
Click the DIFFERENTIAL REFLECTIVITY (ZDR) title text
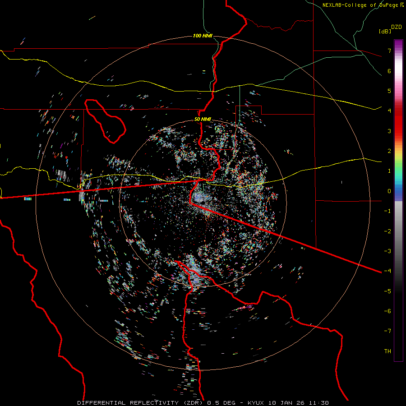click(140, 403)
